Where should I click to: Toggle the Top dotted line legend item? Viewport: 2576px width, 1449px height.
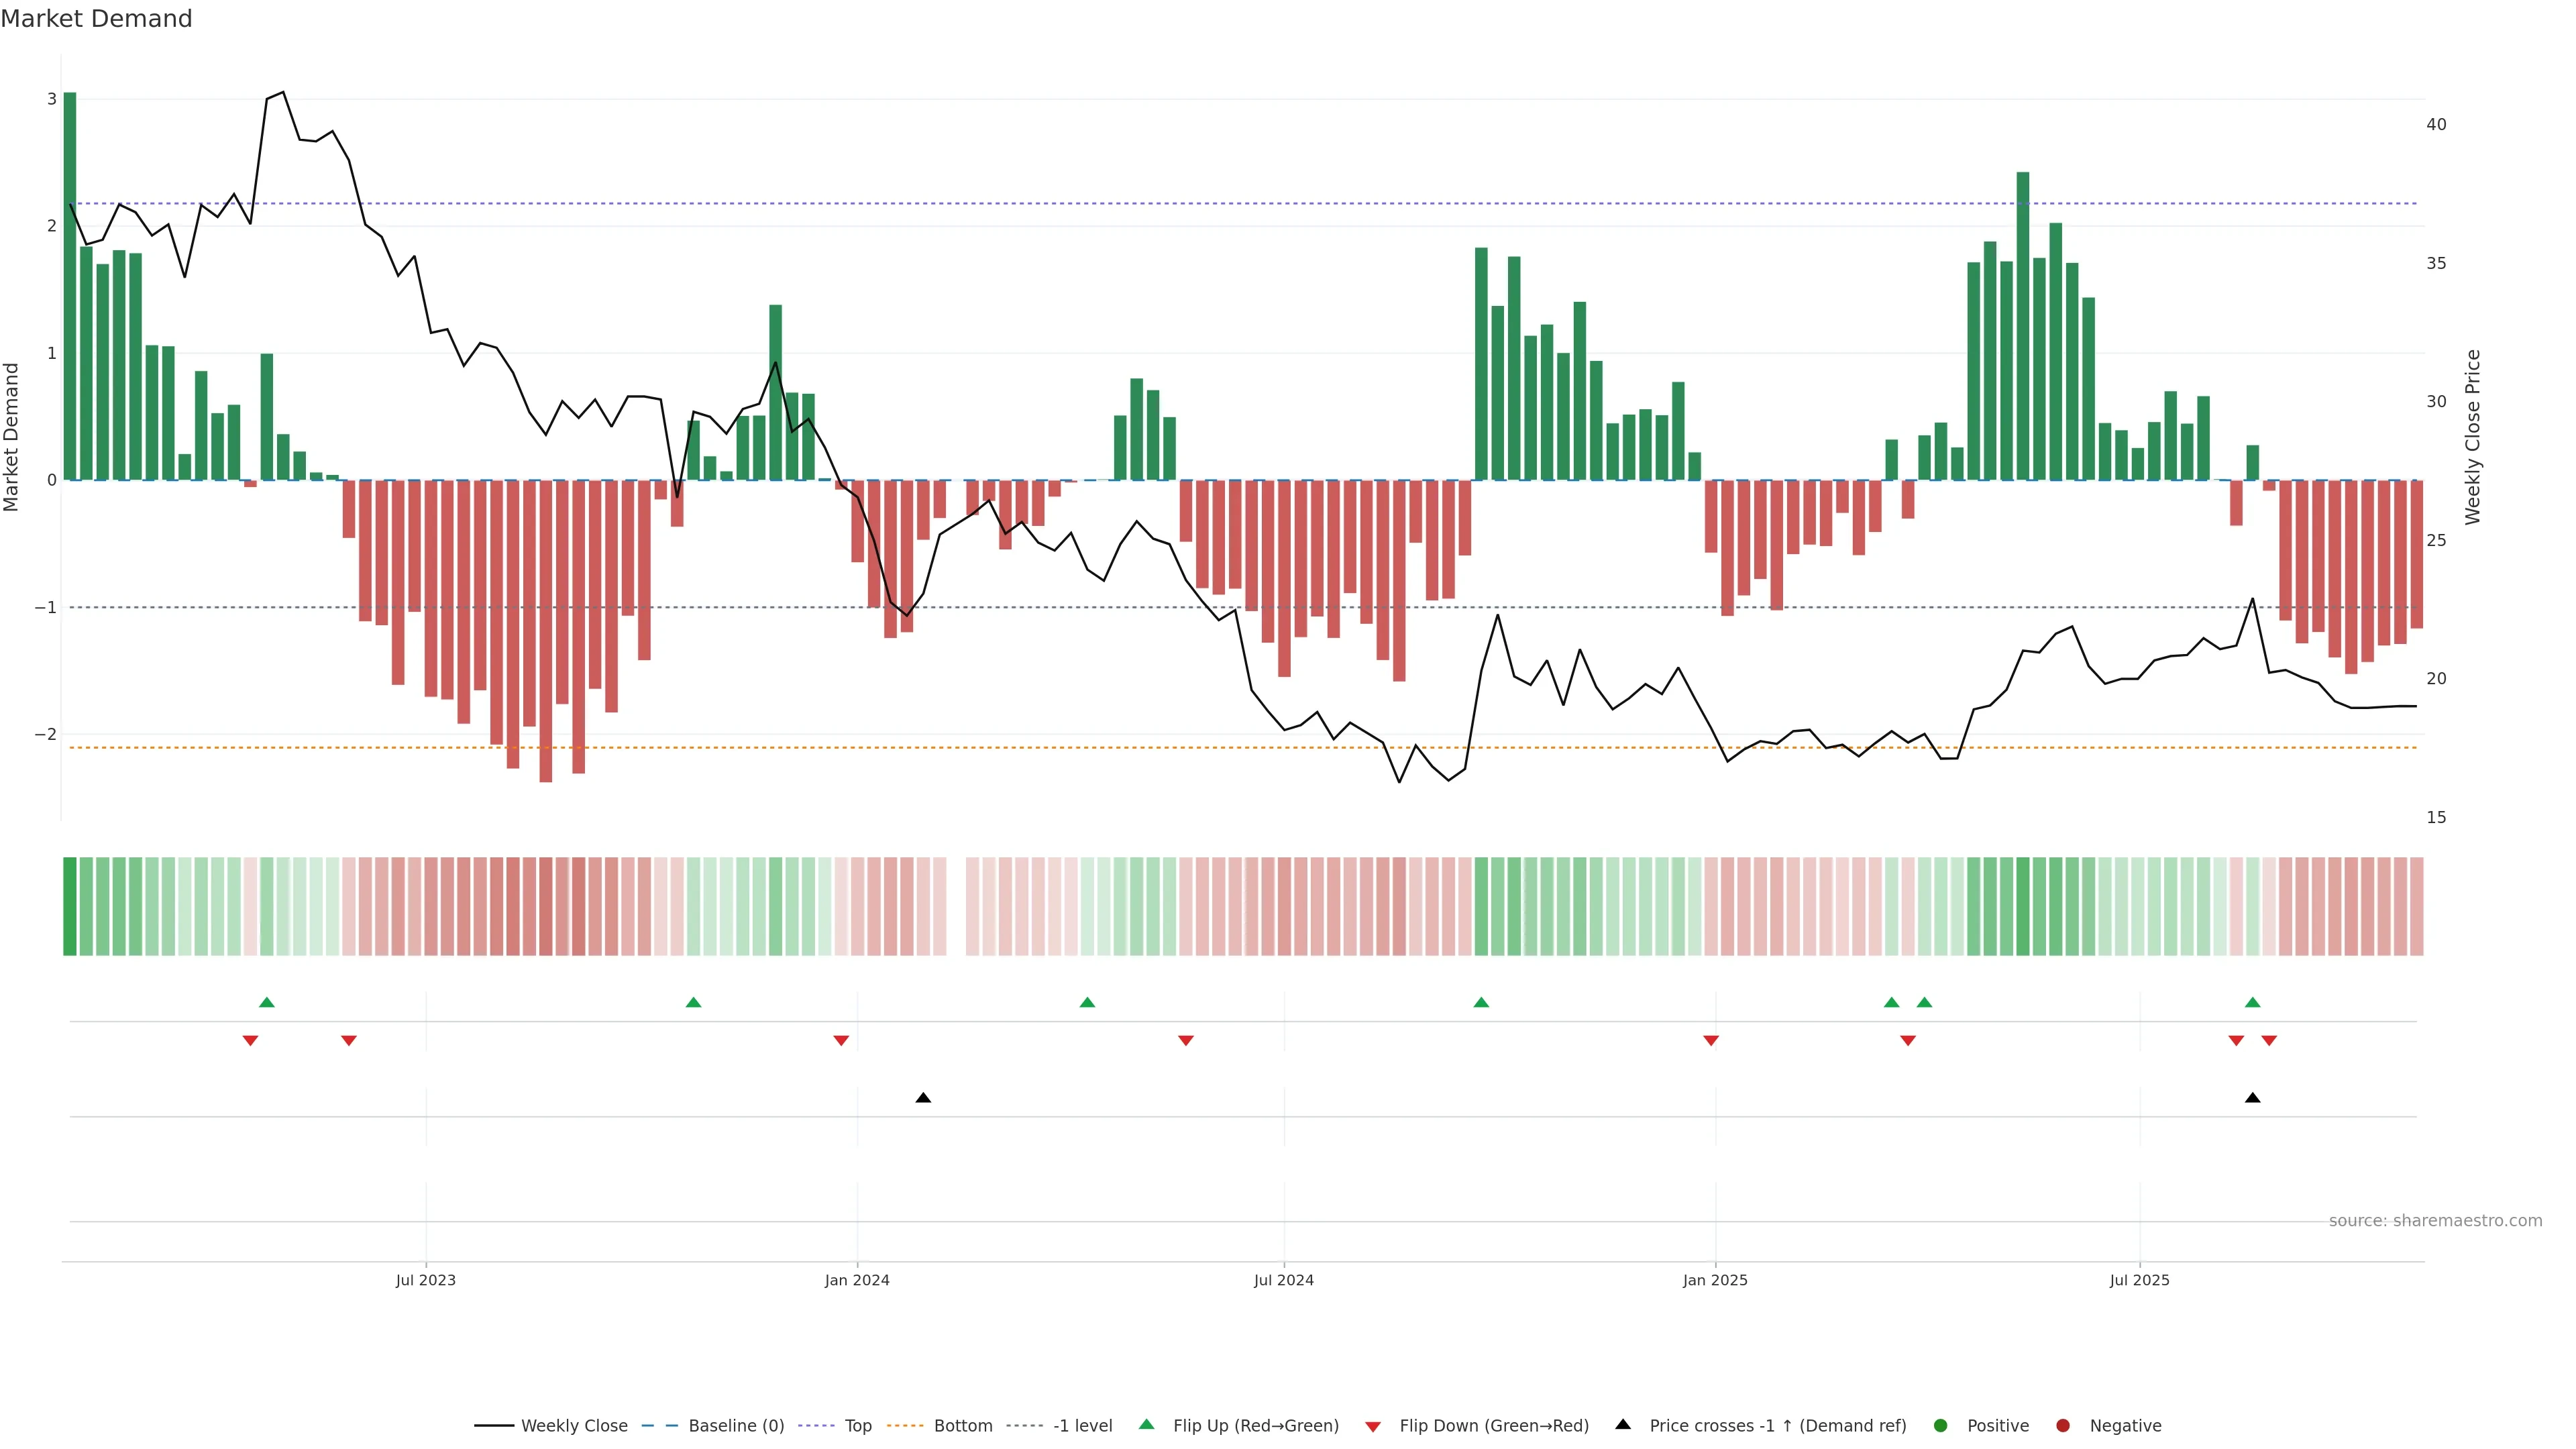[x=857, y=1425]
